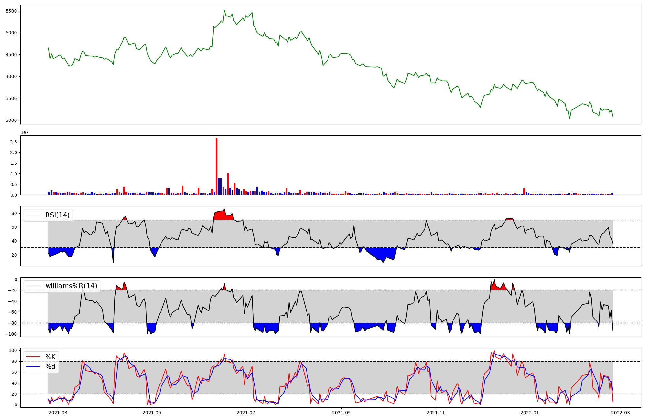The image size is (646, 420).
Task: Click the price line peak near 5500
Action: 224,11
